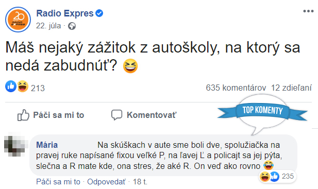Open the comment's 235 reactions bubble
The width and height of the screenshot is (318, 189).
coord(277,176)
